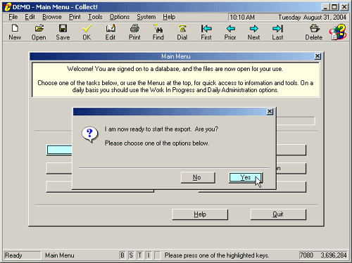Decline export with the No button
352x263 pixels.
click(x=198, y=177)
